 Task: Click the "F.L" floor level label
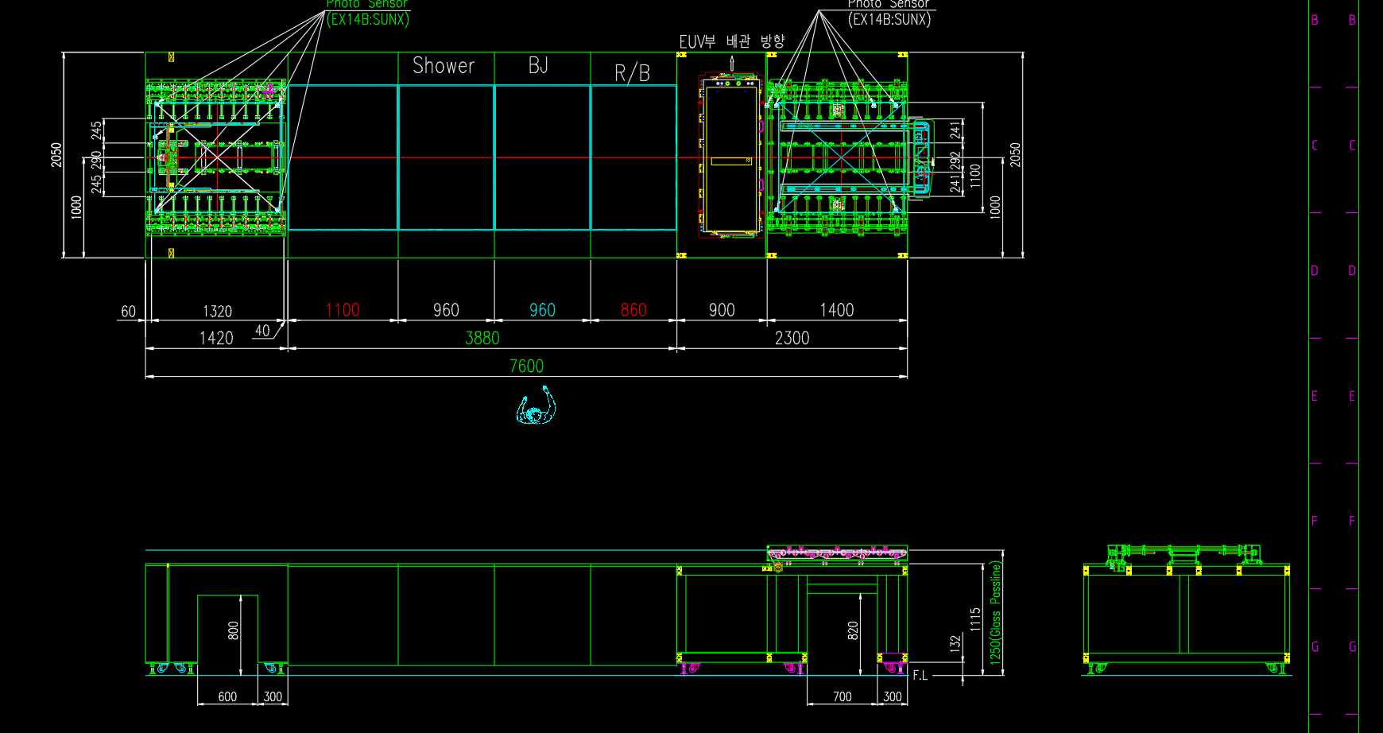coord(920,676)
